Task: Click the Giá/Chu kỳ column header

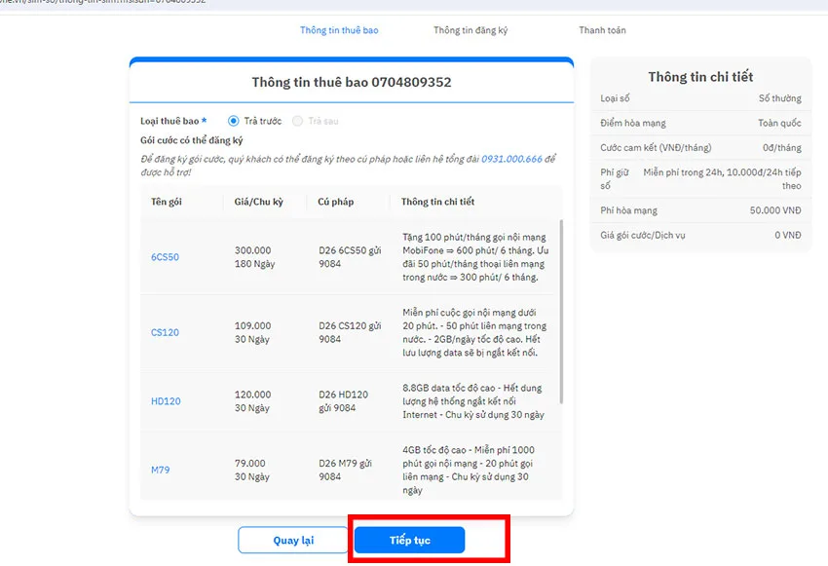Action: pyautogui.click(x=259, y=202)
